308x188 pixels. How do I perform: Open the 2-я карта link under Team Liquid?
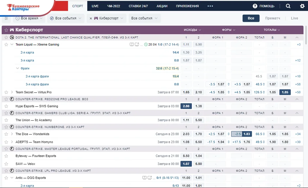(27, 52)
